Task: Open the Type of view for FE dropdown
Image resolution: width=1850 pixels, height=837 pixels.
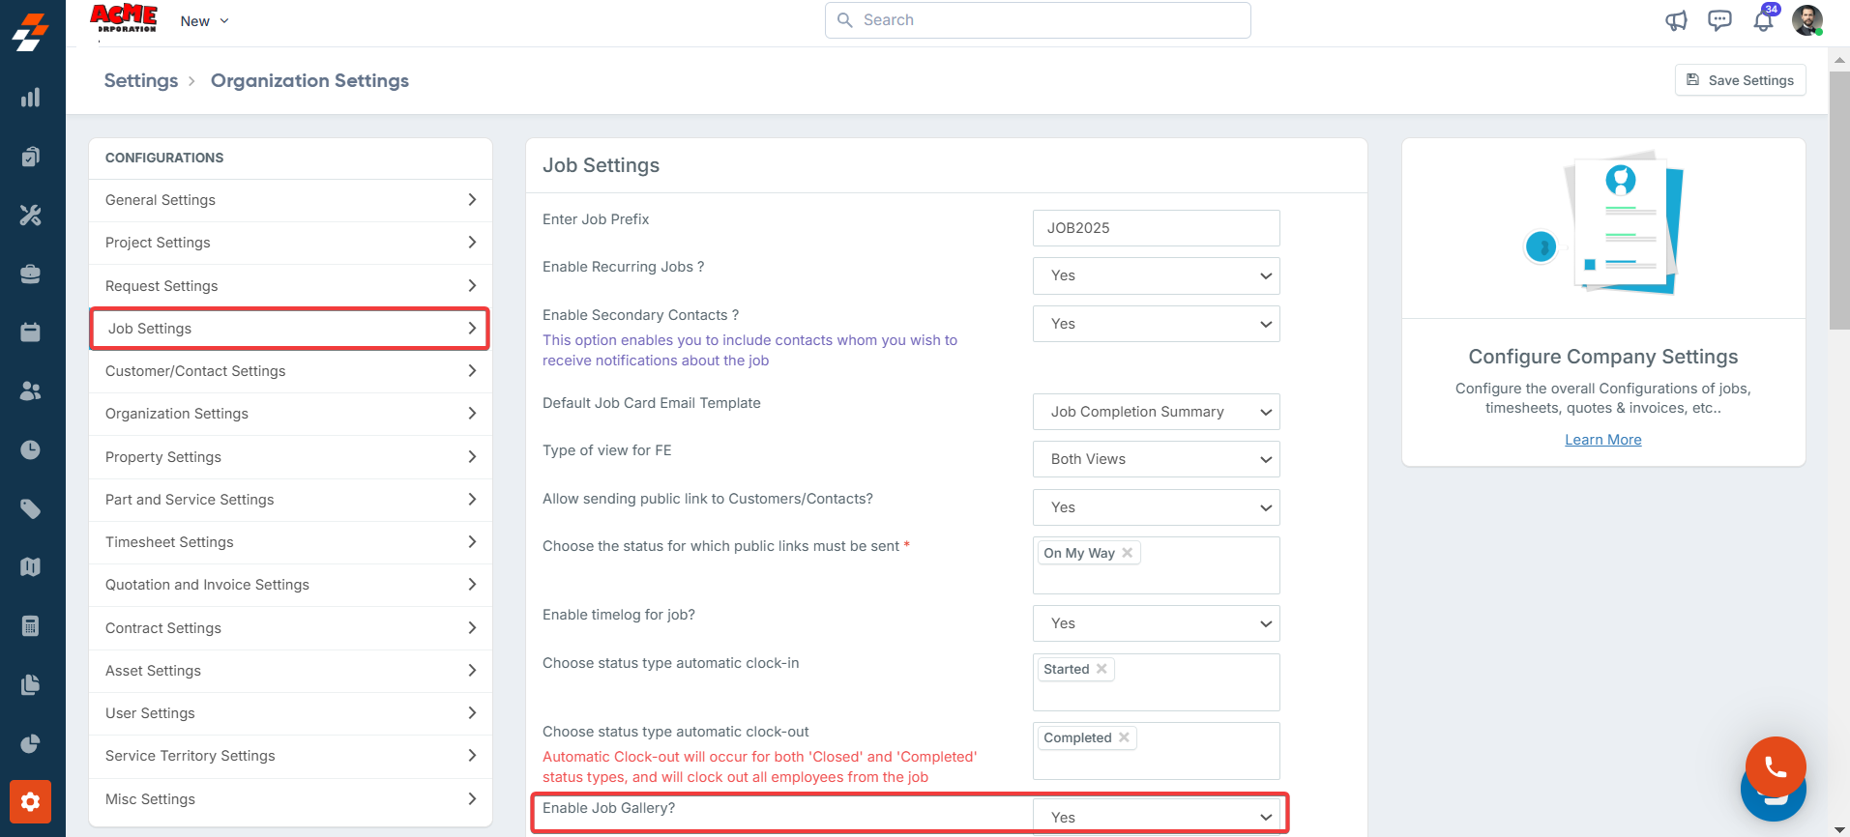Action: (x=1156, y=459)
